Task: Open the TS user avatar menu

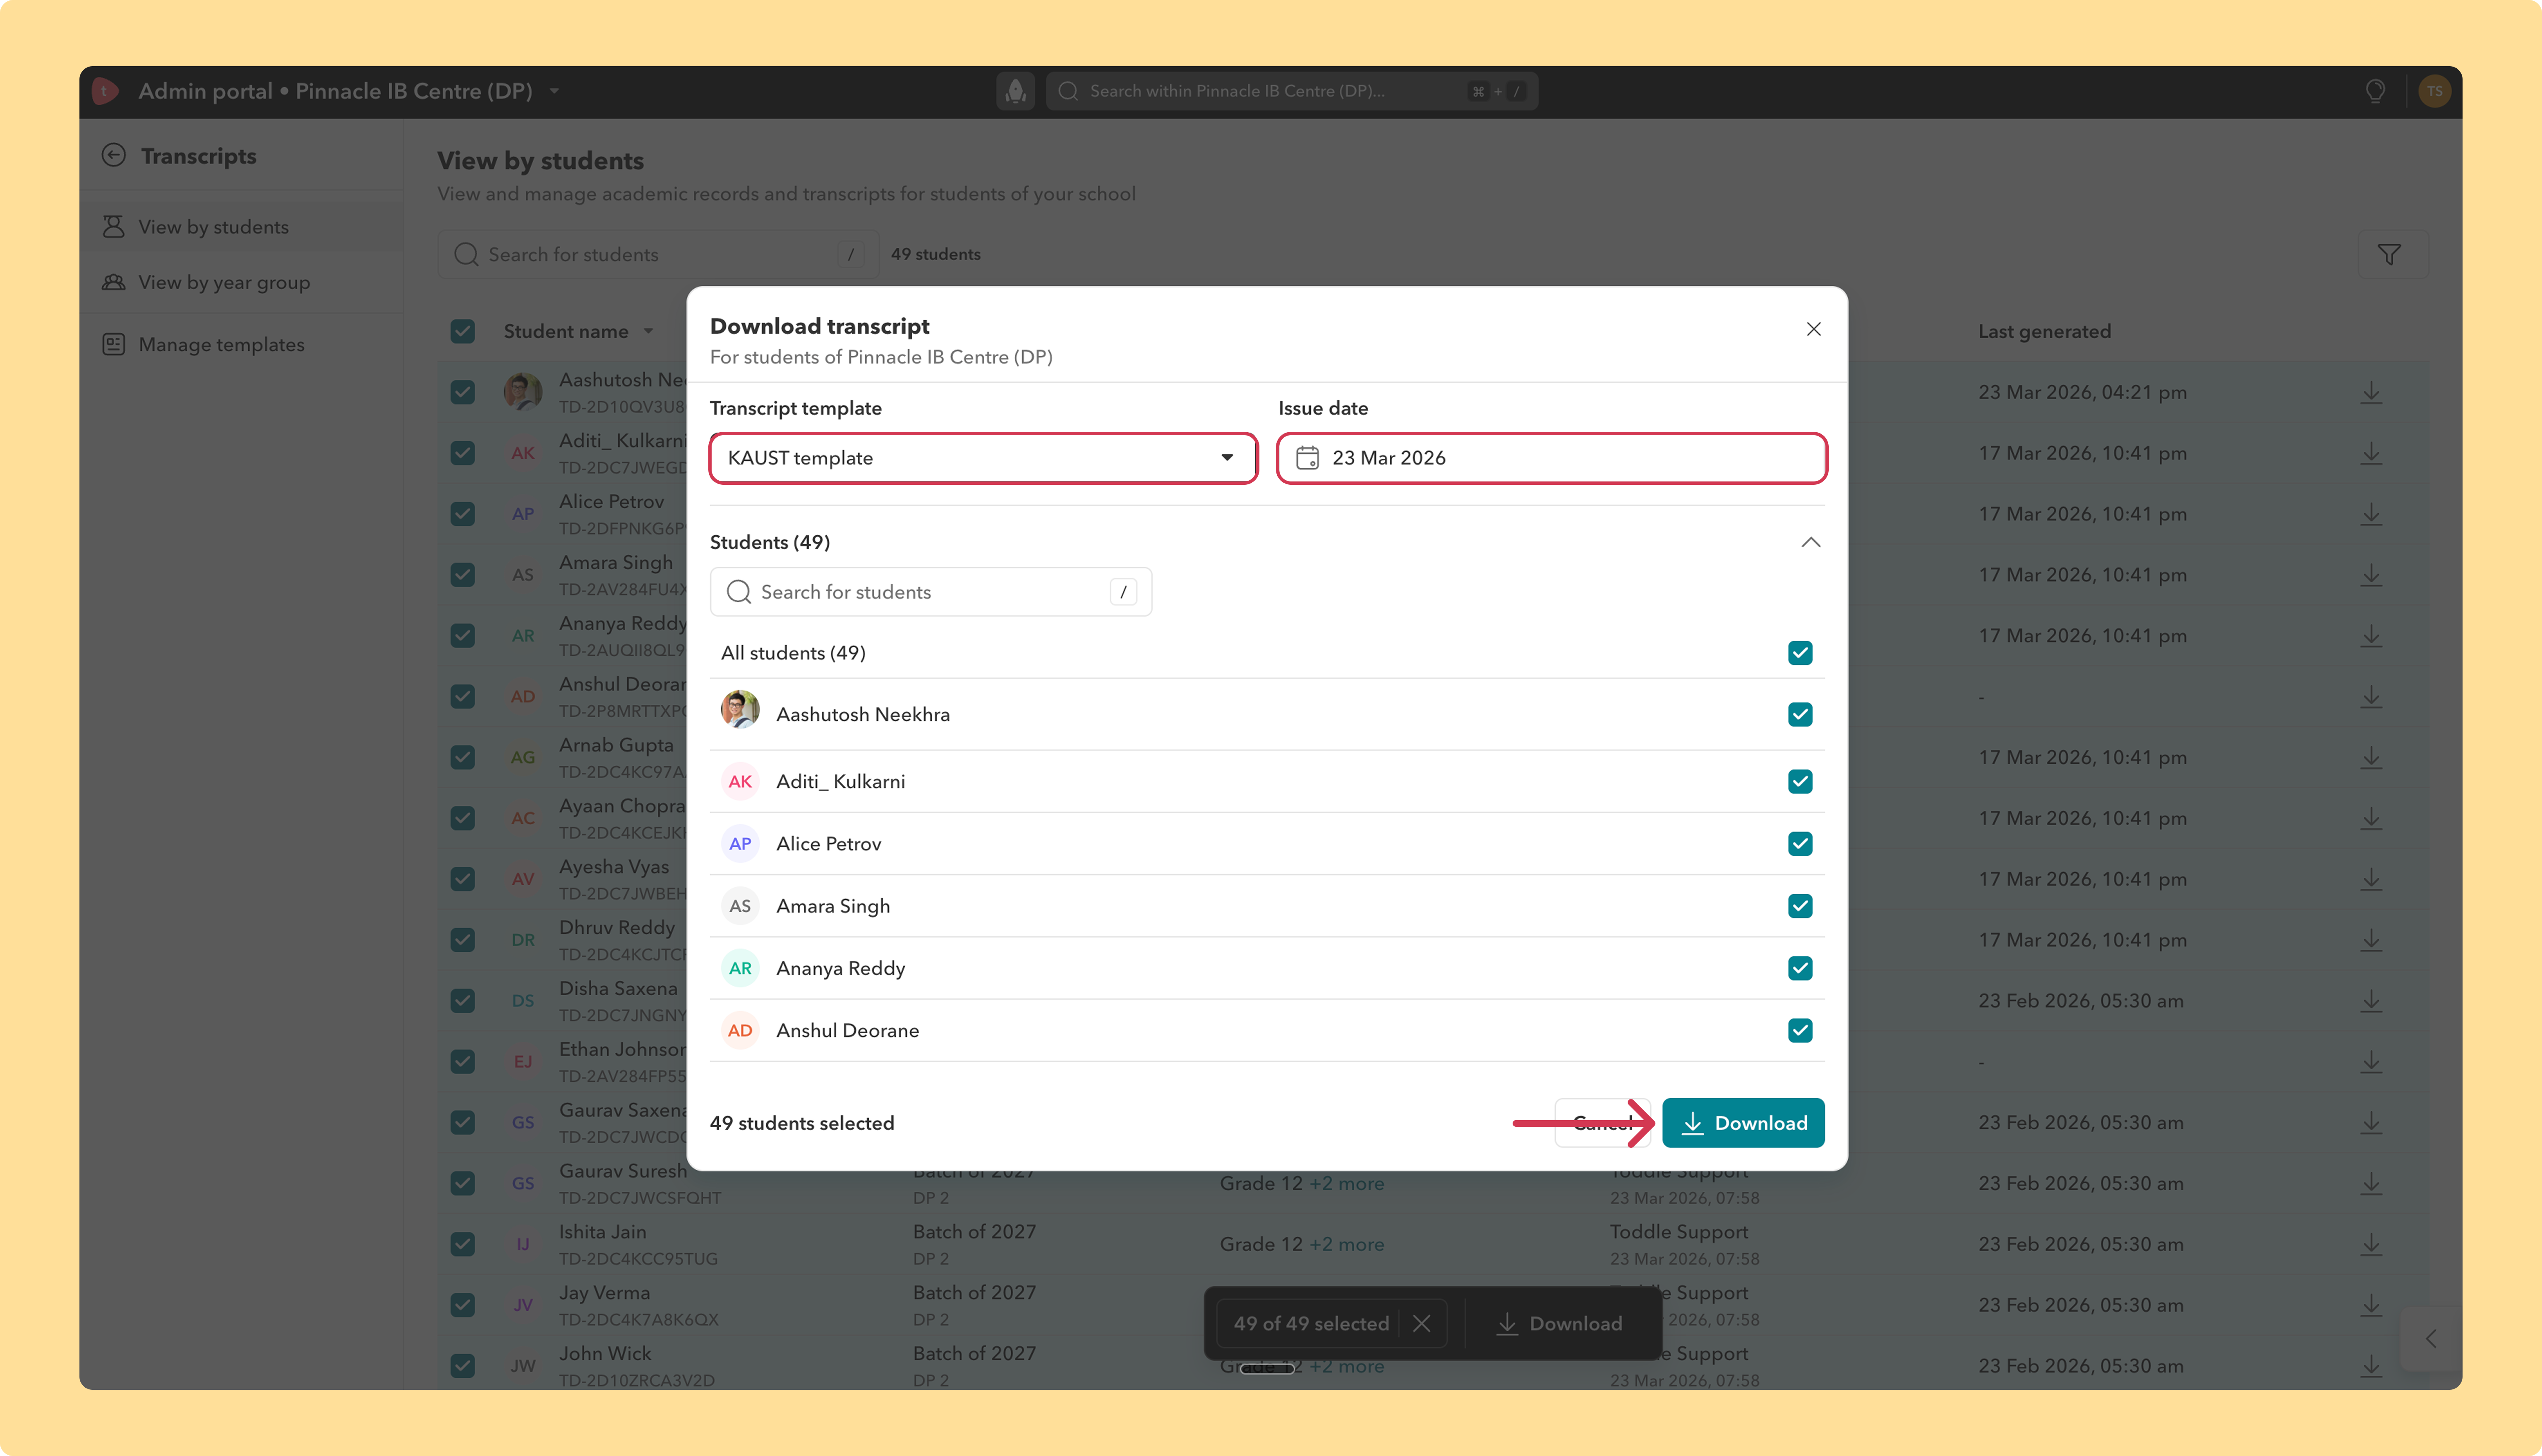Action: (x=2434, y=91)
